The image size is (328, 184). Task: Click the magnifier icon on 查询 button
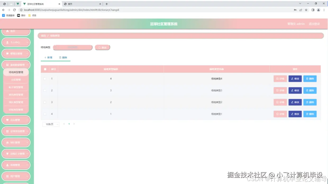tap(99, 48)
